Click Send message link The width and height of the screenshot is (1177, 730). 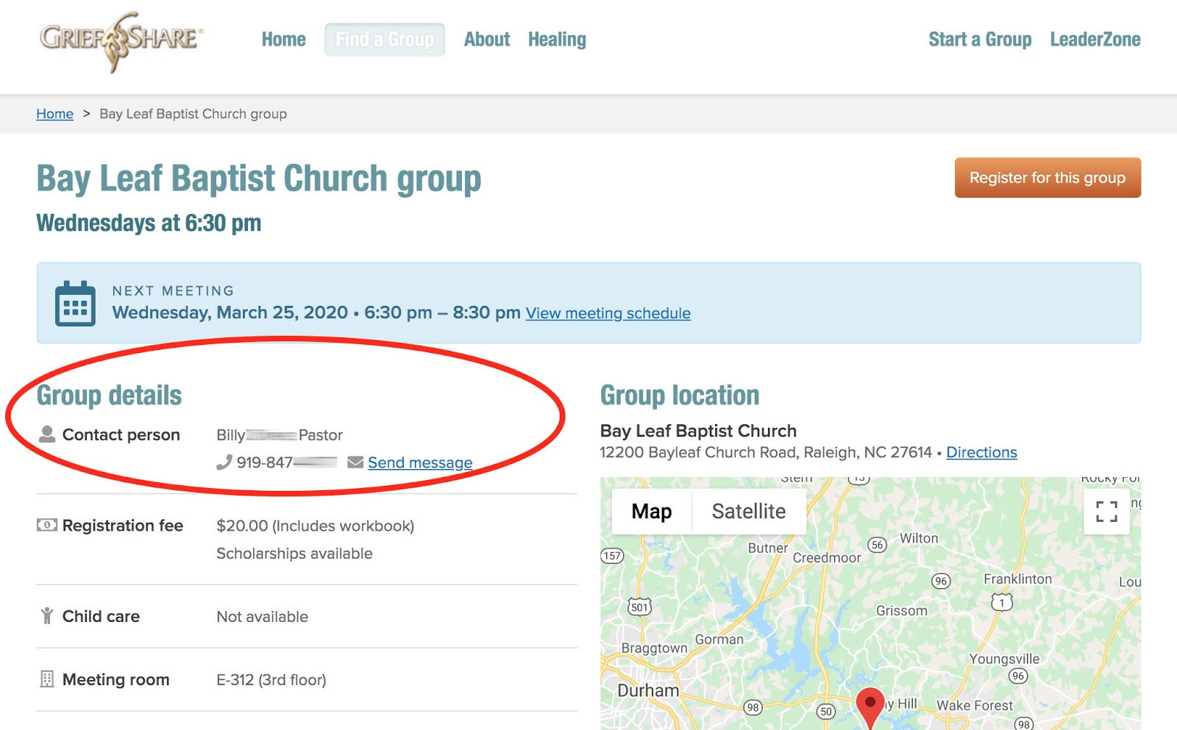pyautogui.click(x=420, y=462)
